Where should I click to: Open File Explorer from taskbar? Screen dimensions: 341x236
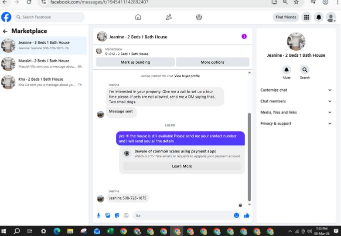70,232
